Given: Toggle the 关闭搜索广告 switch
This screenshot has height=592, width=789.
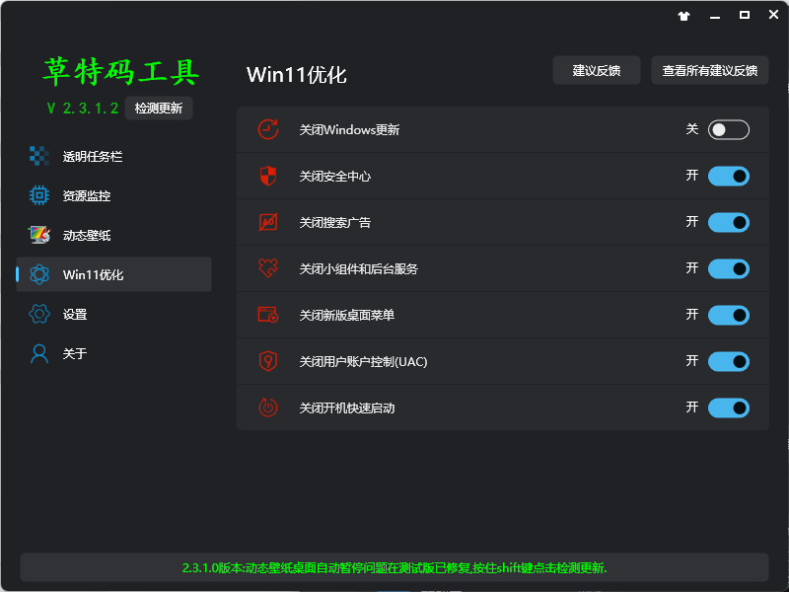Looking at the screenshot, I should 728,222.
